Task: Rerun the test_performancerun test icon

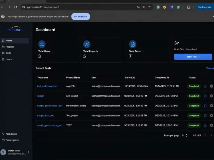Action: coord(205,86)
